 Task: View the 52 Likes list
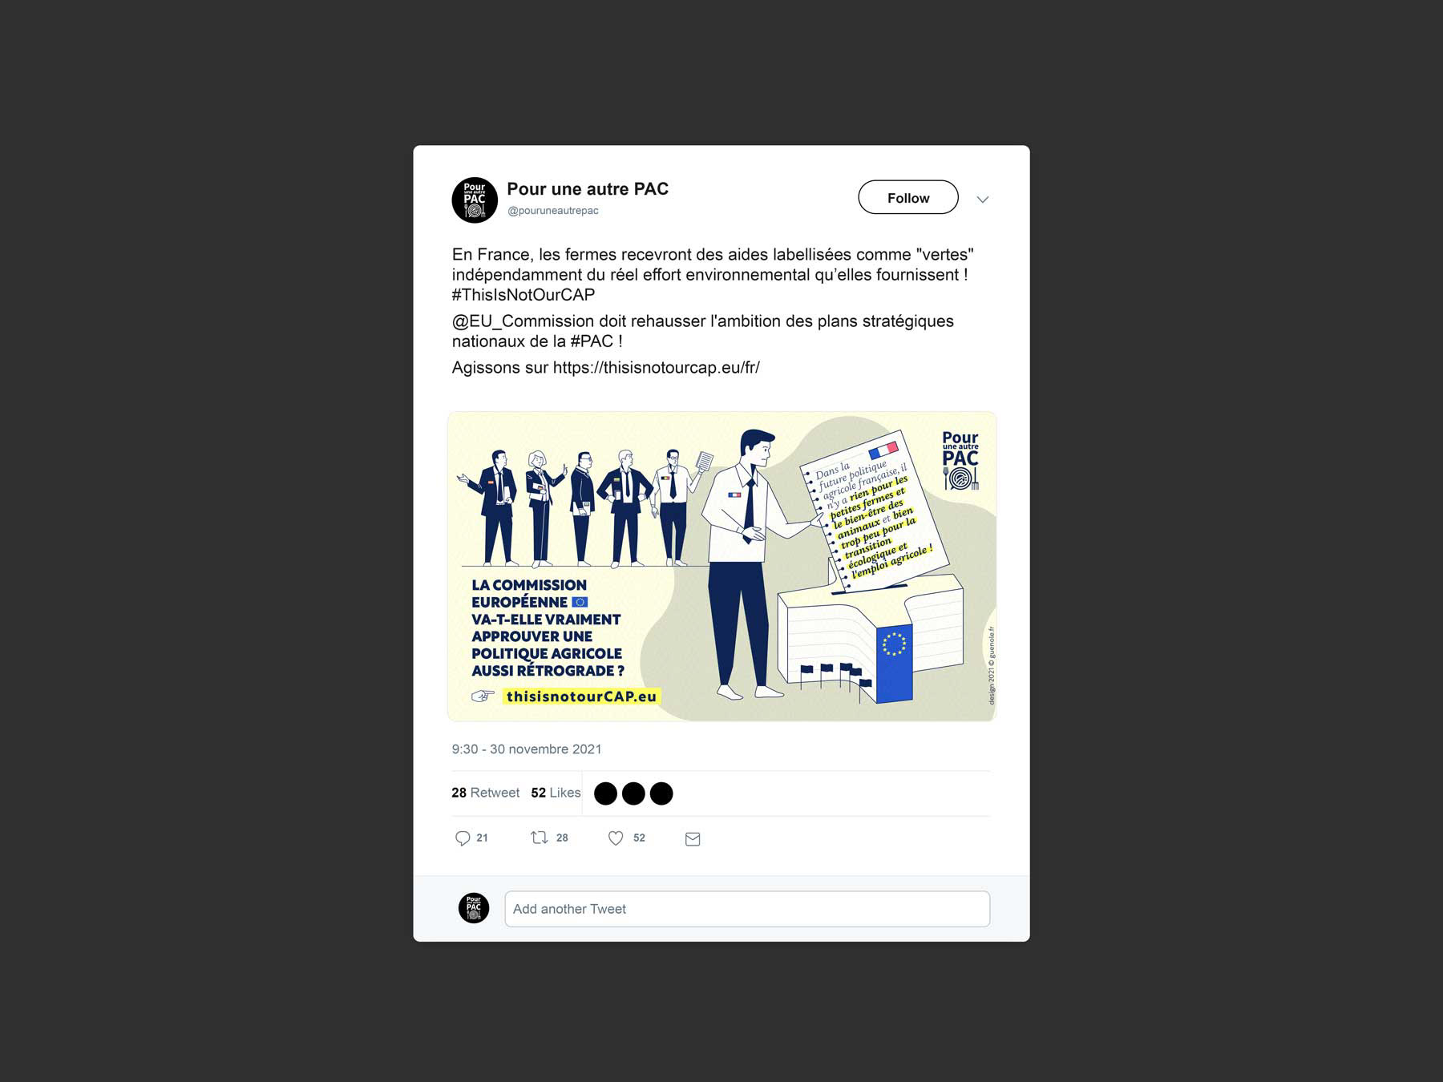click(556, 793)
